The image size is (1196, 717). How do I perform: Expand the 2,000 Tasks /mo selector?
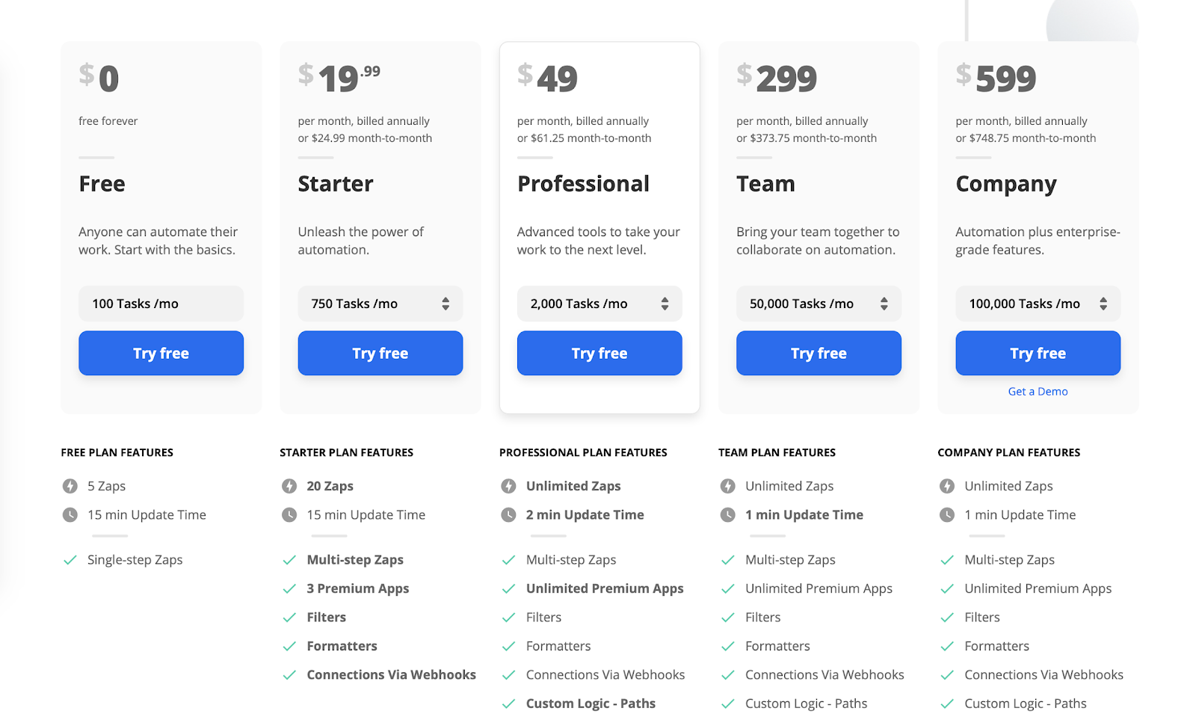click(599, 304)
